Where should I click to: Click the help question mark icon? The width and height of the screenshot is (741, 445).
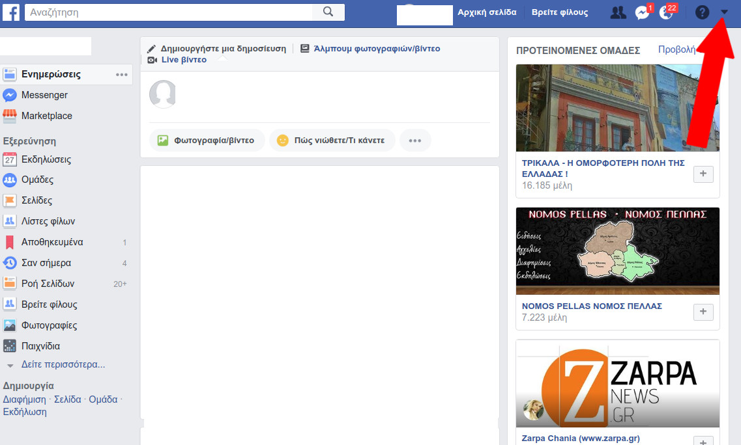point(702,12)
